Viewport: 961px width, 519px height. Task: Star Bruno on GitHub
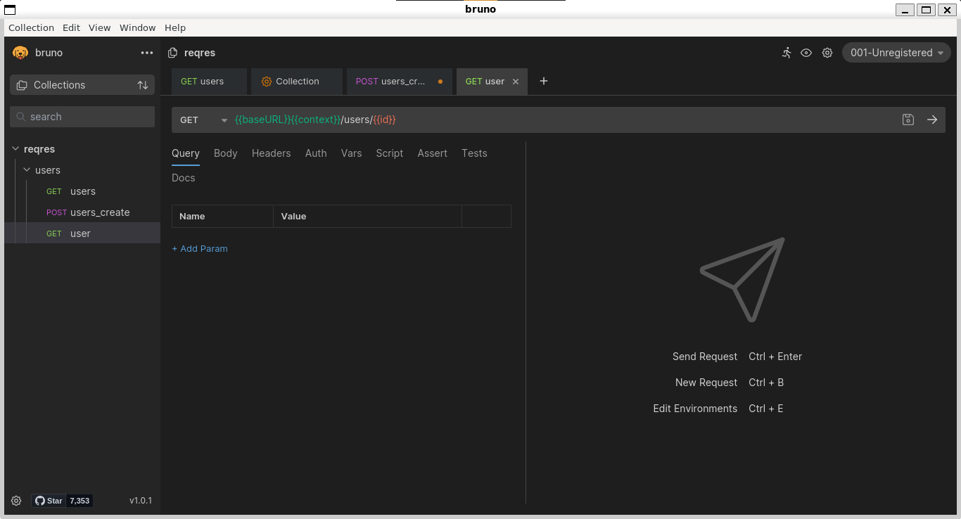click(x=49, y=500)
